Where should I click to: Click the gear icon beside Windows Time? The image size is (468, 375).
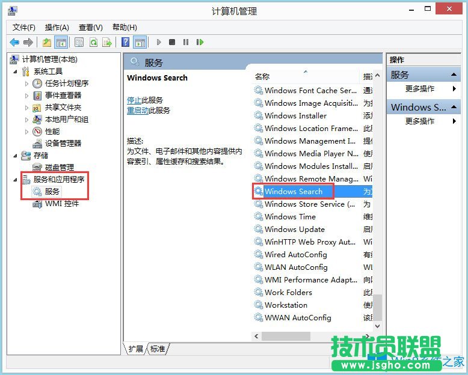258,216
